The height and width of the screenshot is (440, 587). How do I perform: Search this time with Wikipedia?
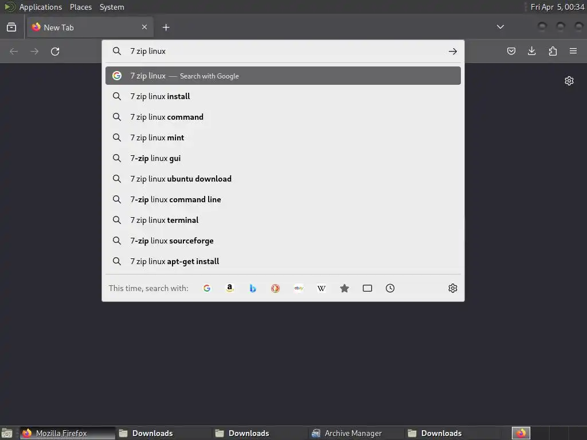(x=321, y=288)
